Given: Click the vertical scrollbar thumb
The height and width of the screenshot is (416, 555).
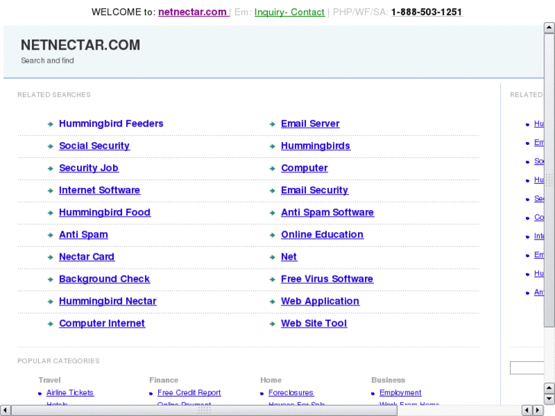Looking at the screenshot, I should 549,180.
